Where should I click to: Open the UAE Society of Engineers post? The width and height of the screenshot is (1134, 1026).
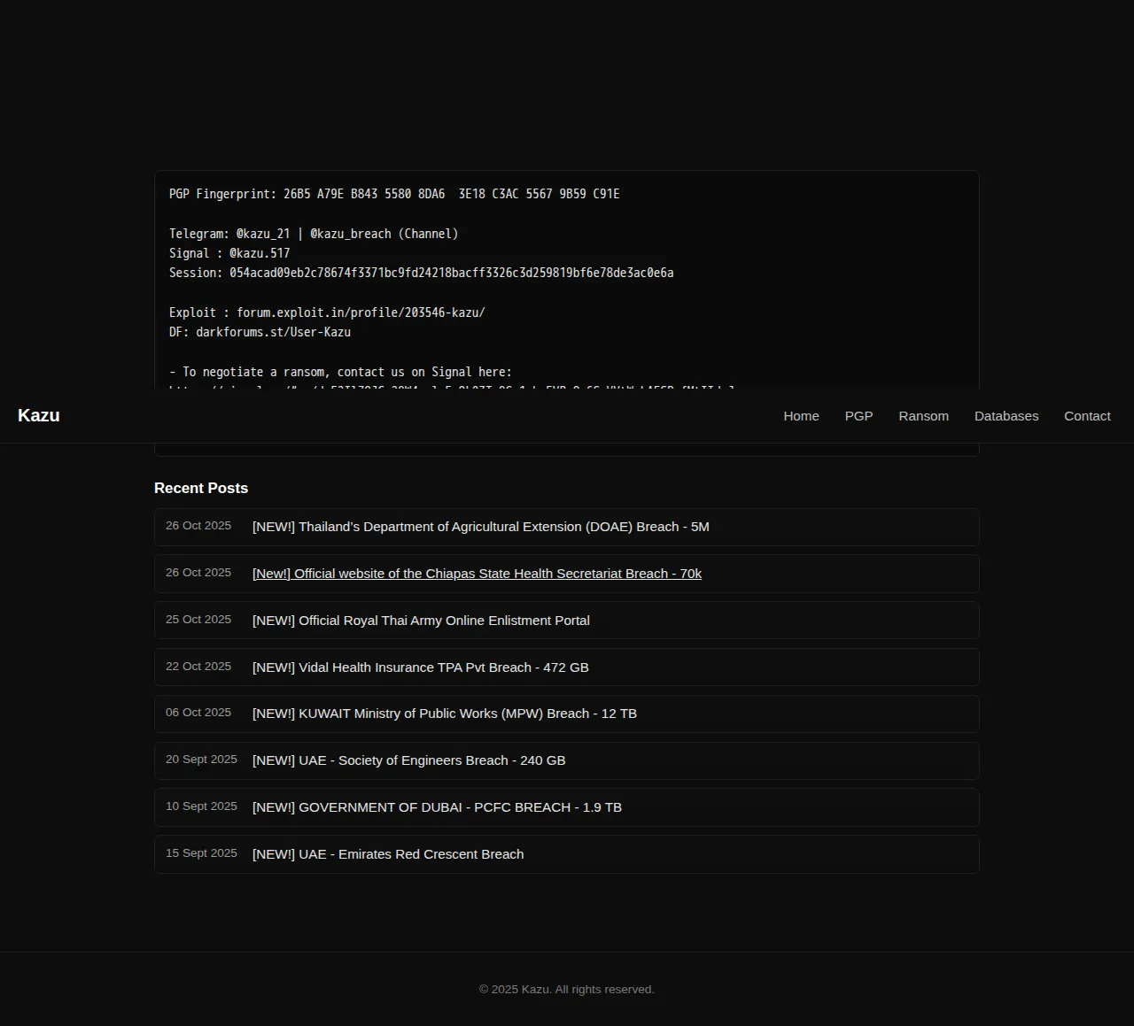[x=408, y=760]
